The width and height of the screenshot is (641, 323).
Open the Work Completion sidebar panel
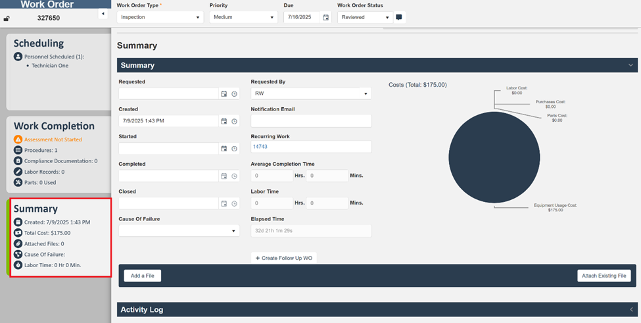55,126
